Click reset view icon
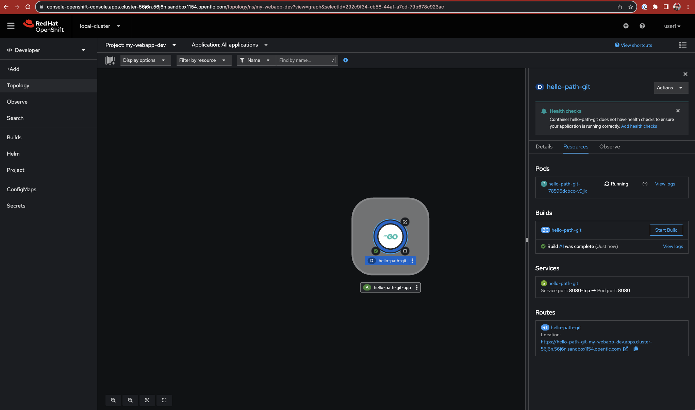 click(x=164, y=400)
